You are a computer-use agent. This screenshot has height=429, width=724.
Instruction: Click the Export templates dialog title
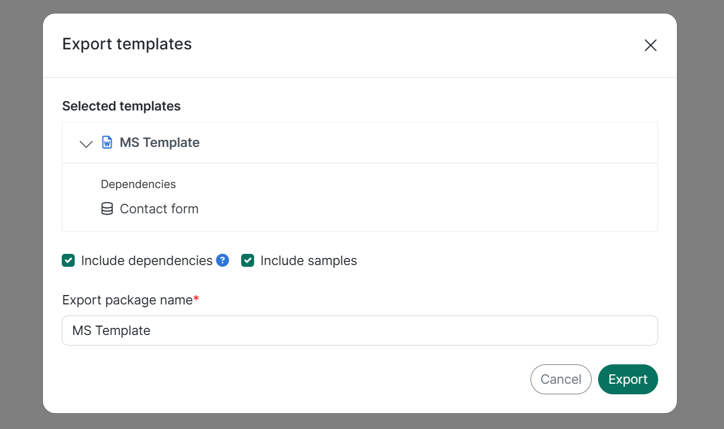127,44
